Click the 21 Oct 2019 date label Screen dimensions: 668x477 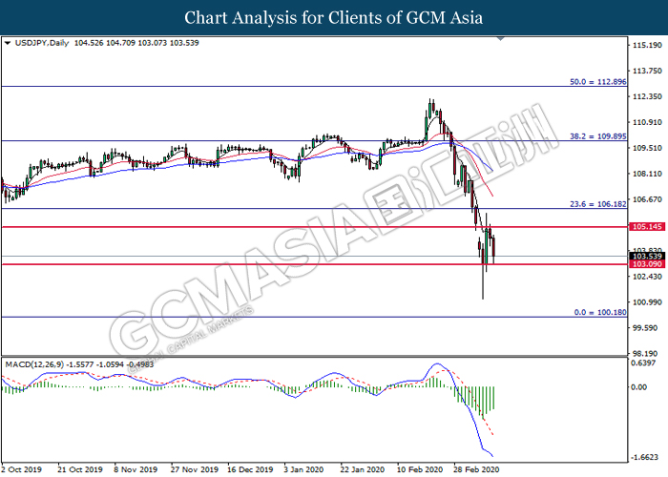point(80,469)
